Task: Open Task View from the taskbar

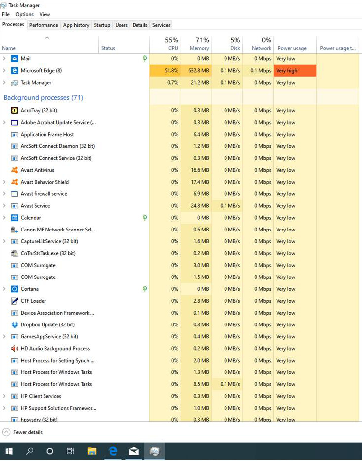Action: pyautogui.click(x=70, y=451)
